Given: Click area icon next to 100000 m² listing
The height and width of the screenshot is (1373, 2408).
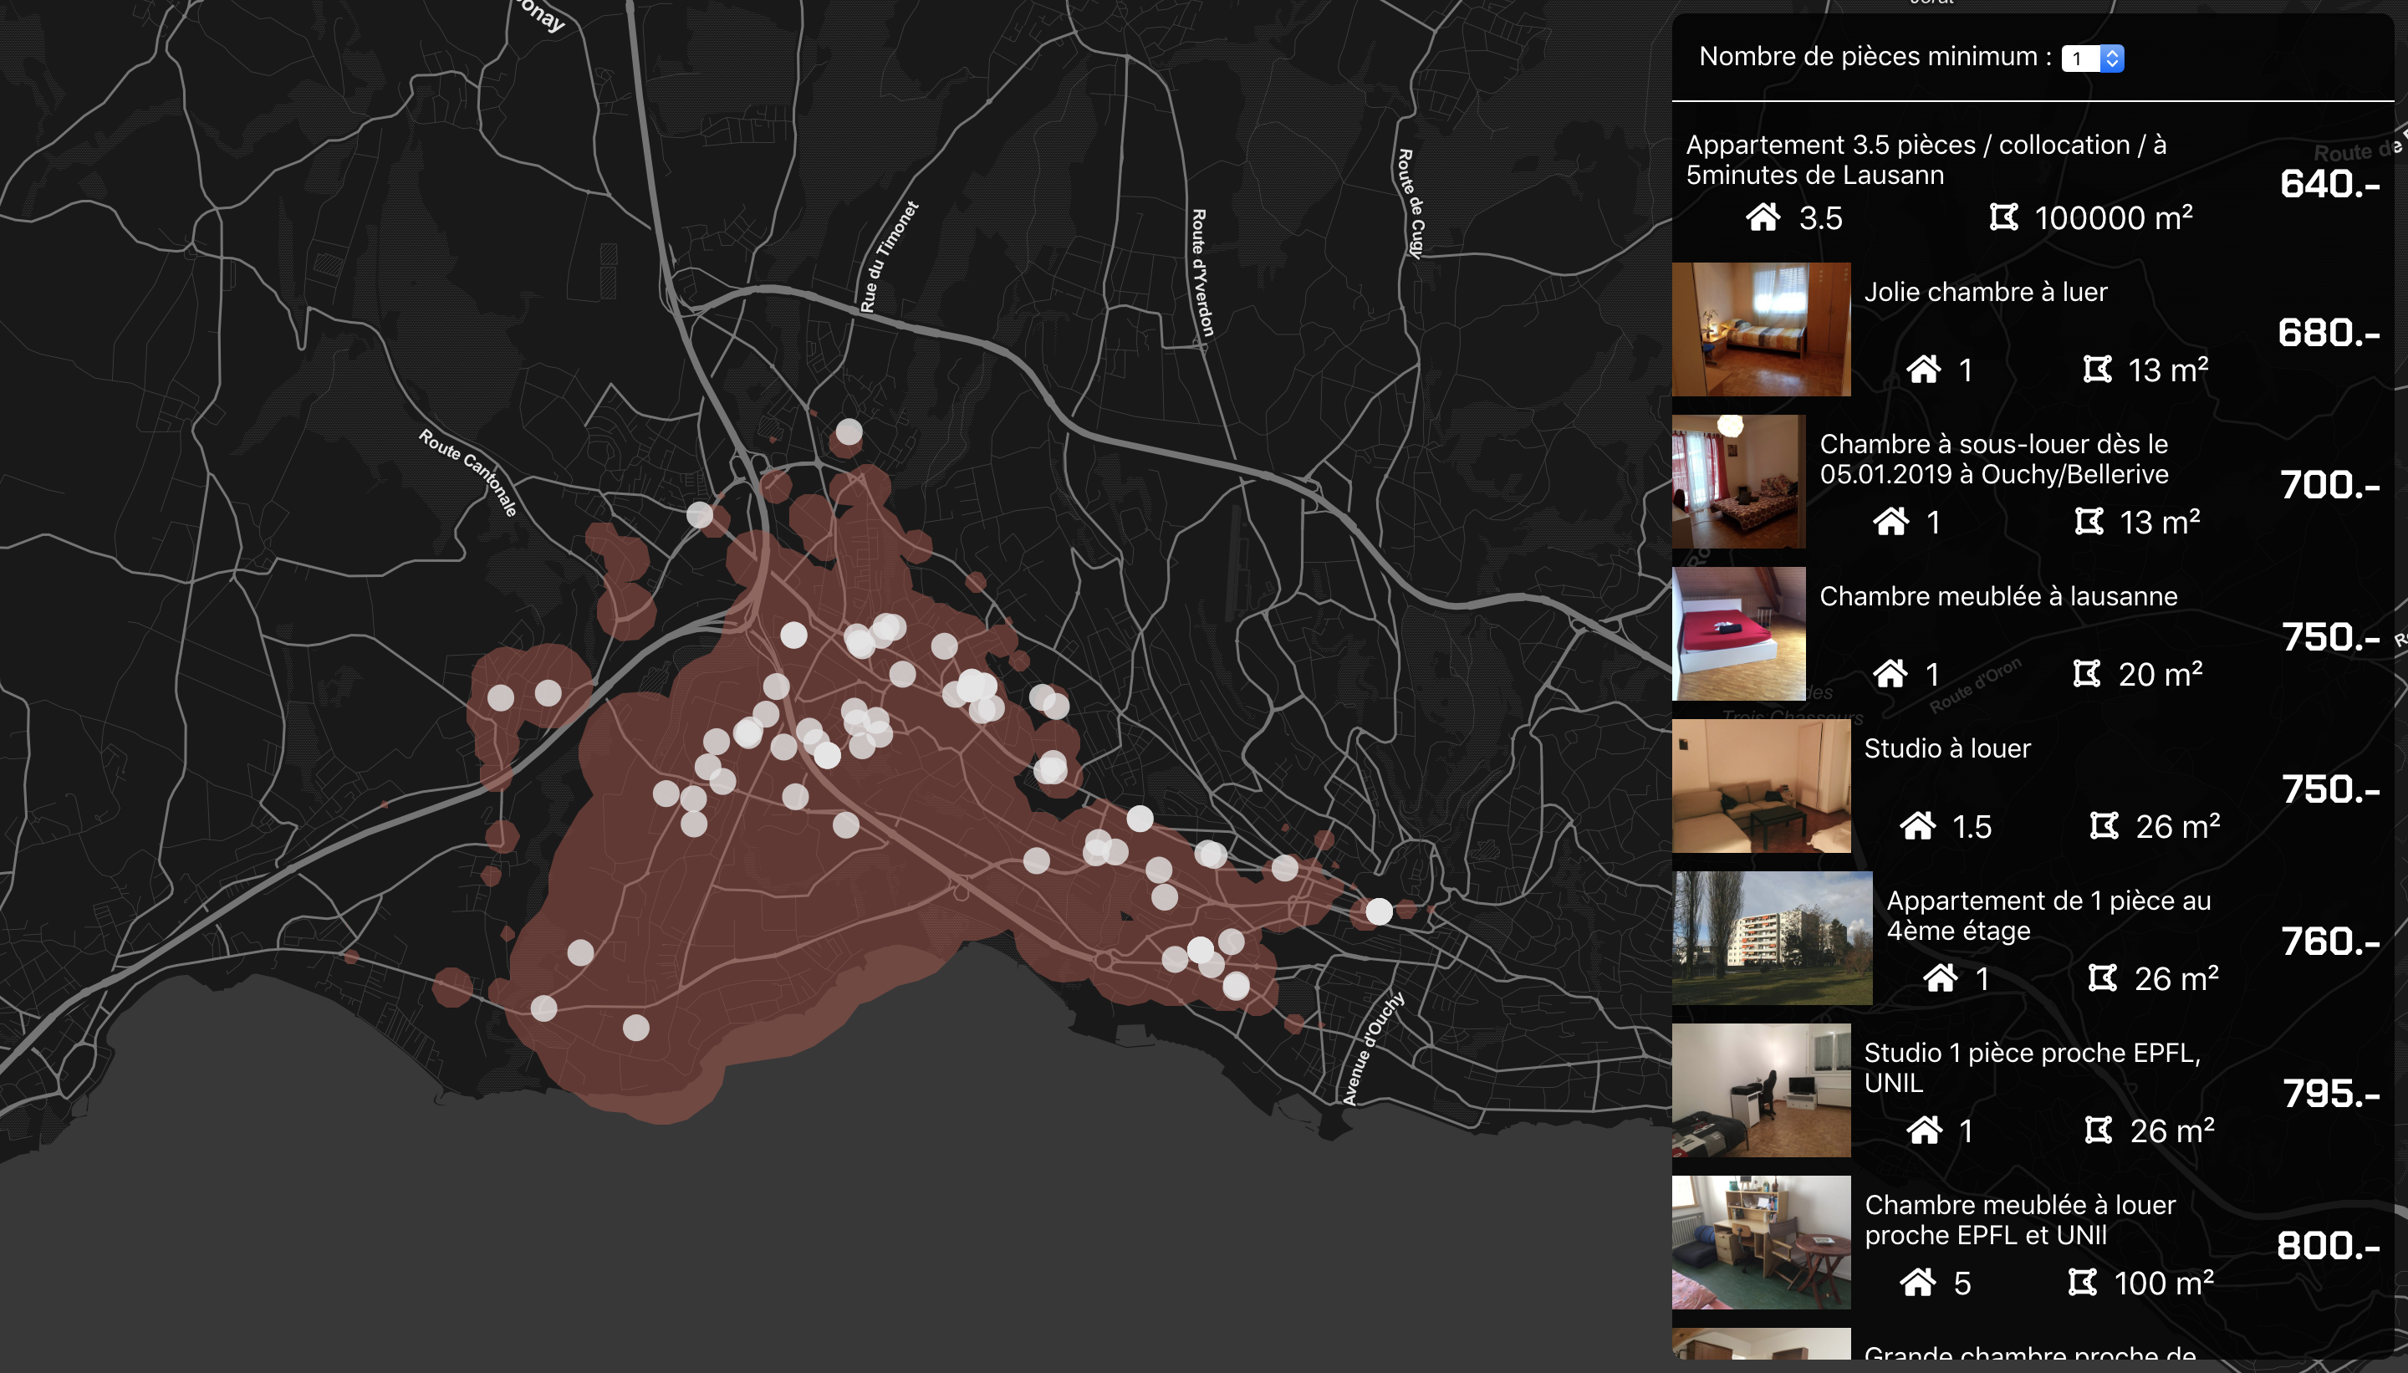Looking at the screenshot, I should [x=2003, y=217].
